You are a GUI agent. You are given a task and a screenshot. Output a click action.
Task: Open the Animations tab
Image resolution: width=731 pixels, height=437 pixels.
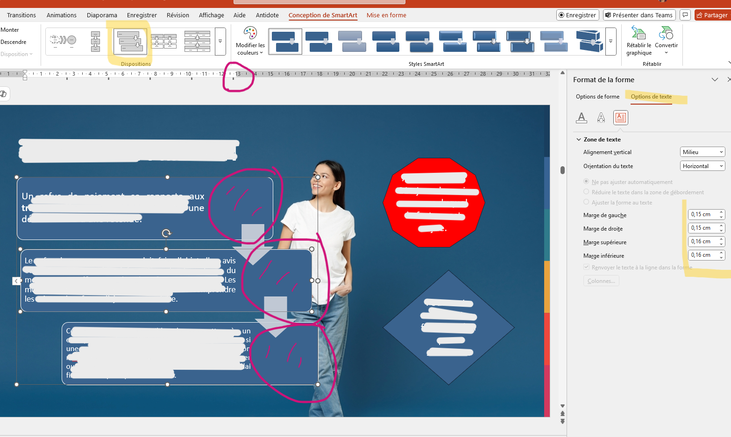[62, 15]
